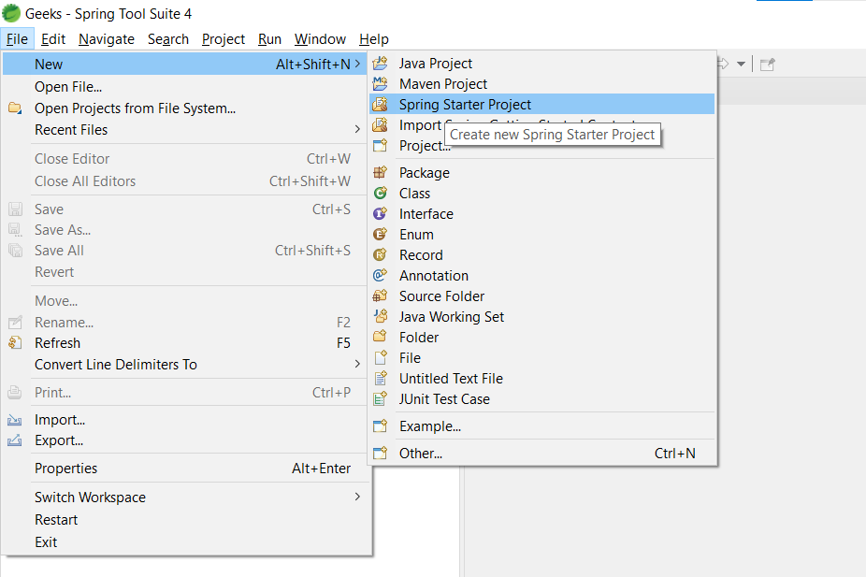Open the Search menu

(x=168, y=39)
